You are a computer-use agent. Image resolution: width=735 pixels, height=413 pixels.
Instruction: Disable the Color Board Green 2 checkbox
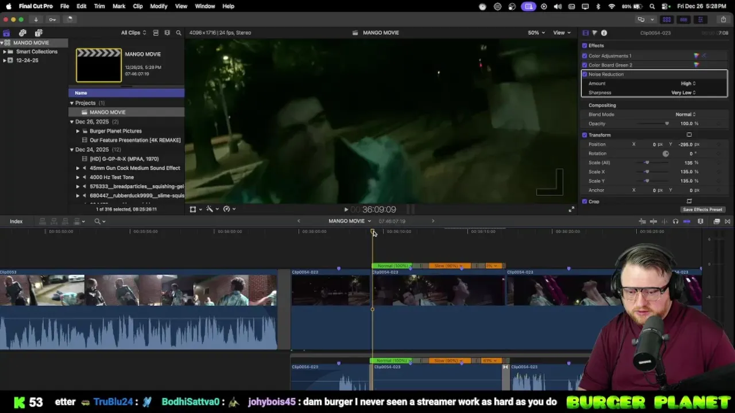[x=585, y=65]
